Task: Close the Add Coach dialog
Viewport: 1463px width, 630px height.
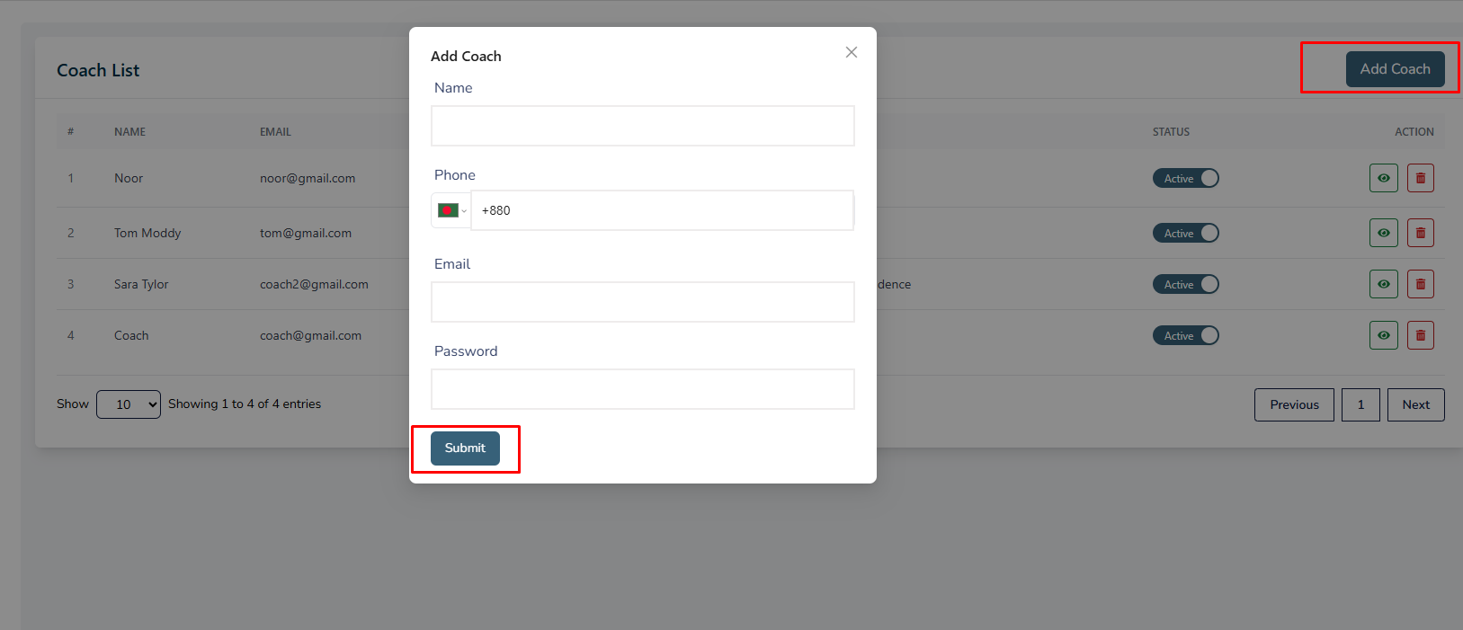Action: (852, 52)
